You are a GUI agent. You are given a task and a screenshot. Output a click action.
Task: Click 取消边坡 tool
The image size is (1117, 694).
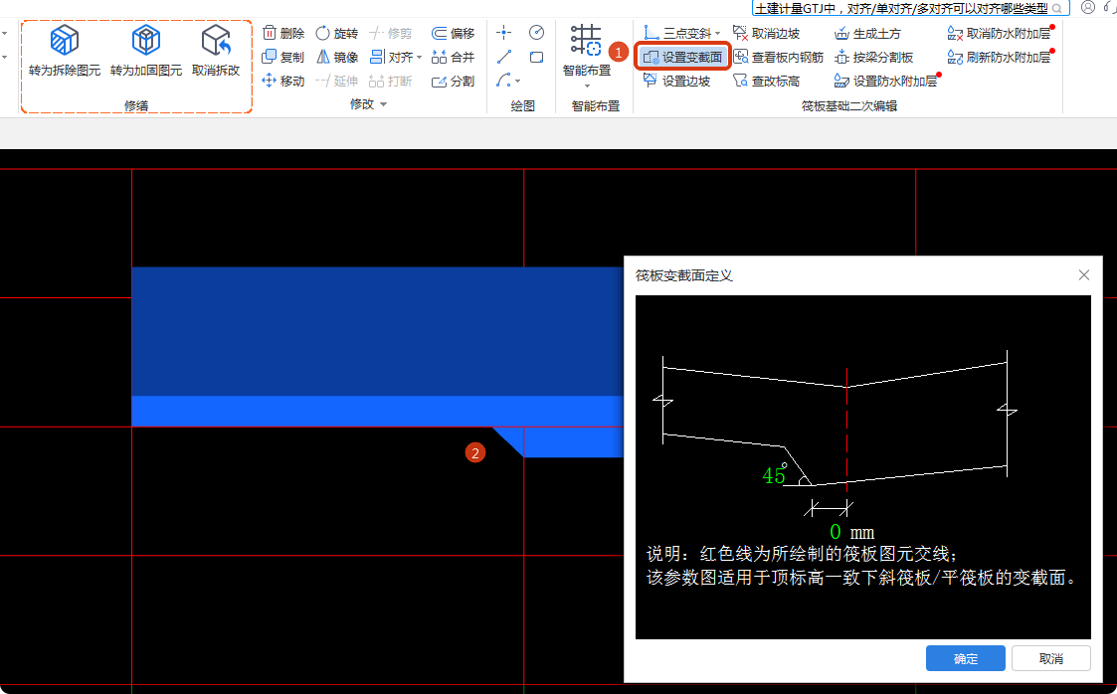point(767,34)
